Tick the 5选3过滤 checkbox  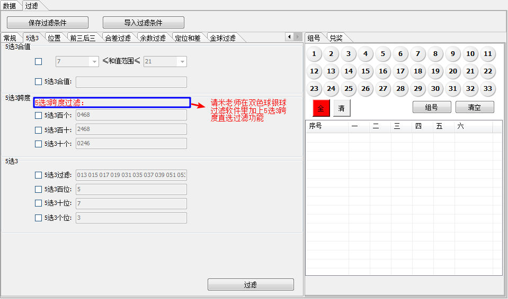point(38,175)
